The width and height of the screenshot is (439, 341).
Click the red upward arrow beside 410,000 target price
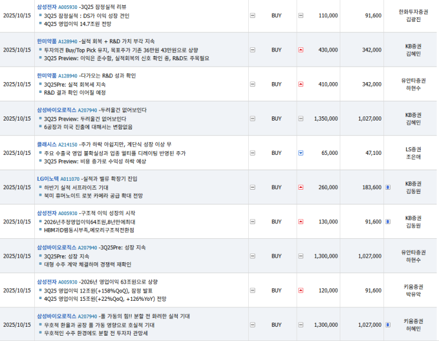click(x=301, y=84)
